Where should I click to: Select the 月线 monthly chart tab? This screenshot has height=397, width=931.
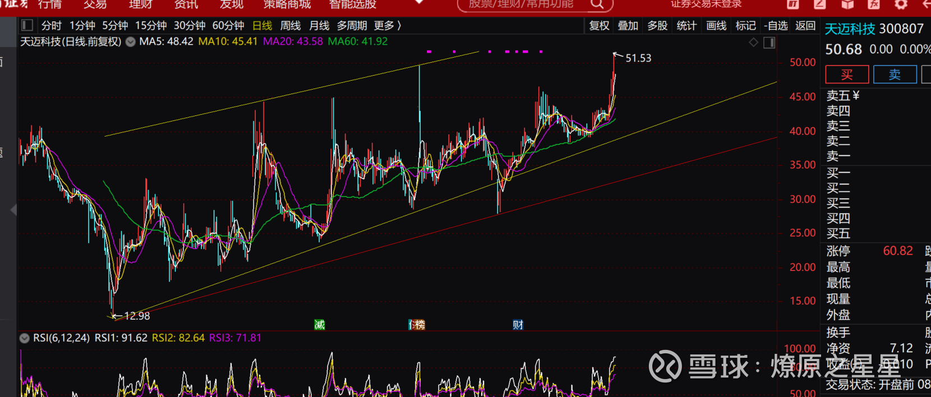click(319, 26)
